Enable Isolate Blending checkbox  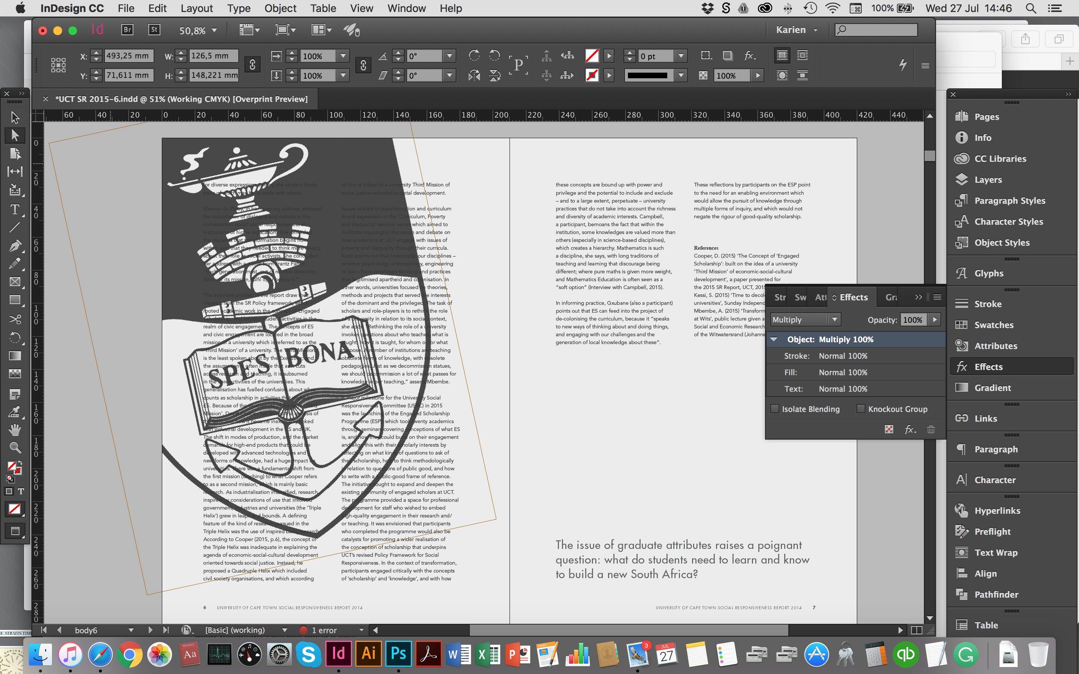pyautogui.click(x=775, y=409)
